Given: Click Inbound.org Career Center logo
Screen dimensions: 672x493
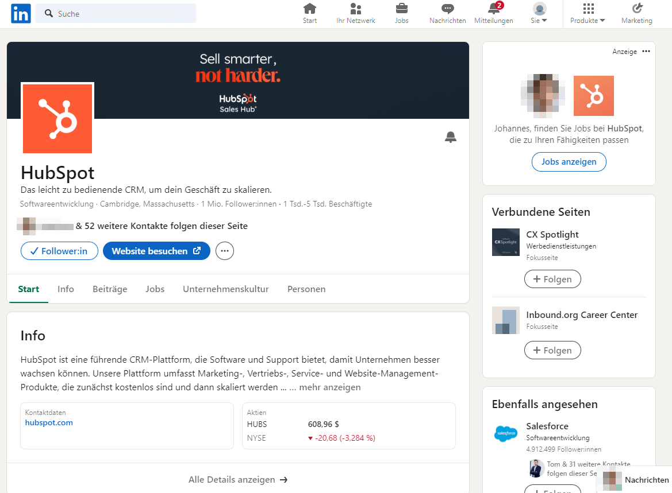Looking at the screenshot, I should pyautogui.click(x=506, y=320).
